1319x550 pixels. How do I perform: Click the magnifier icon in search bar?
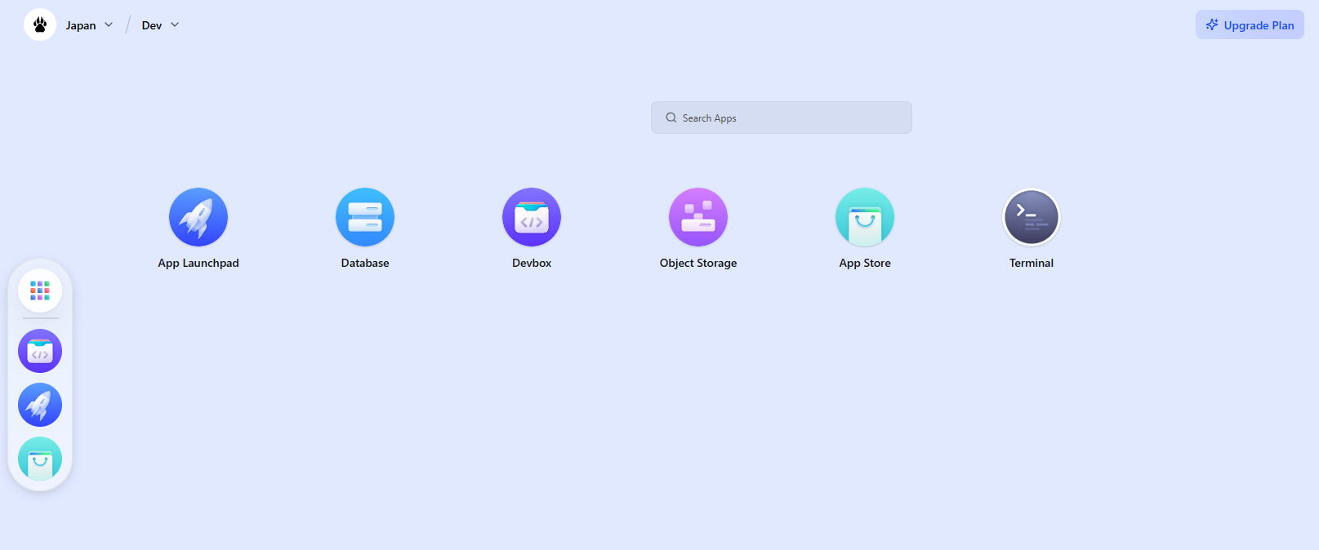(671, 118)
